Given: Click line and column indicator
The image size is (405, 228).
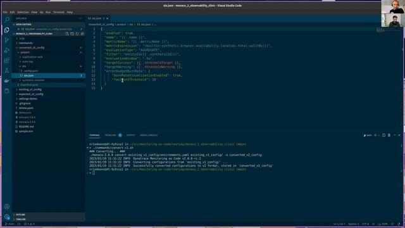Looking at the screenshot, I should (339, 224).
